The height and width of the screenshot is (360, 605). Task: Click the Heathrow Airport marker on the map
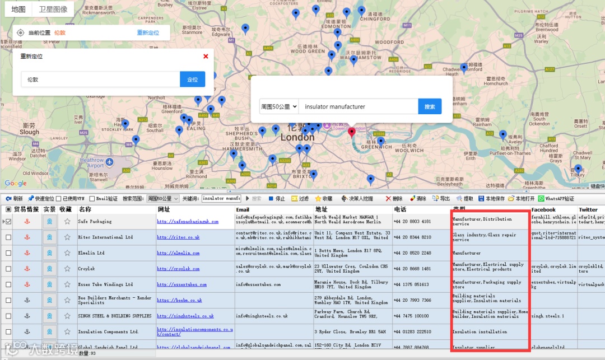pos(110,162)
